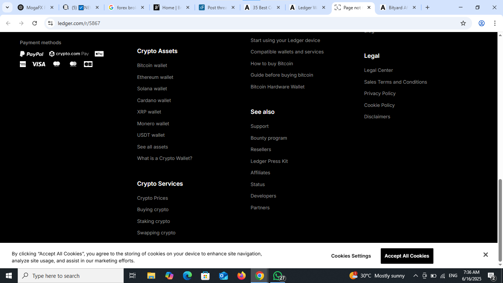
Task: Click the page vertical scrollbar thumb
Action: pyautogui.click(x=500, y=220)
